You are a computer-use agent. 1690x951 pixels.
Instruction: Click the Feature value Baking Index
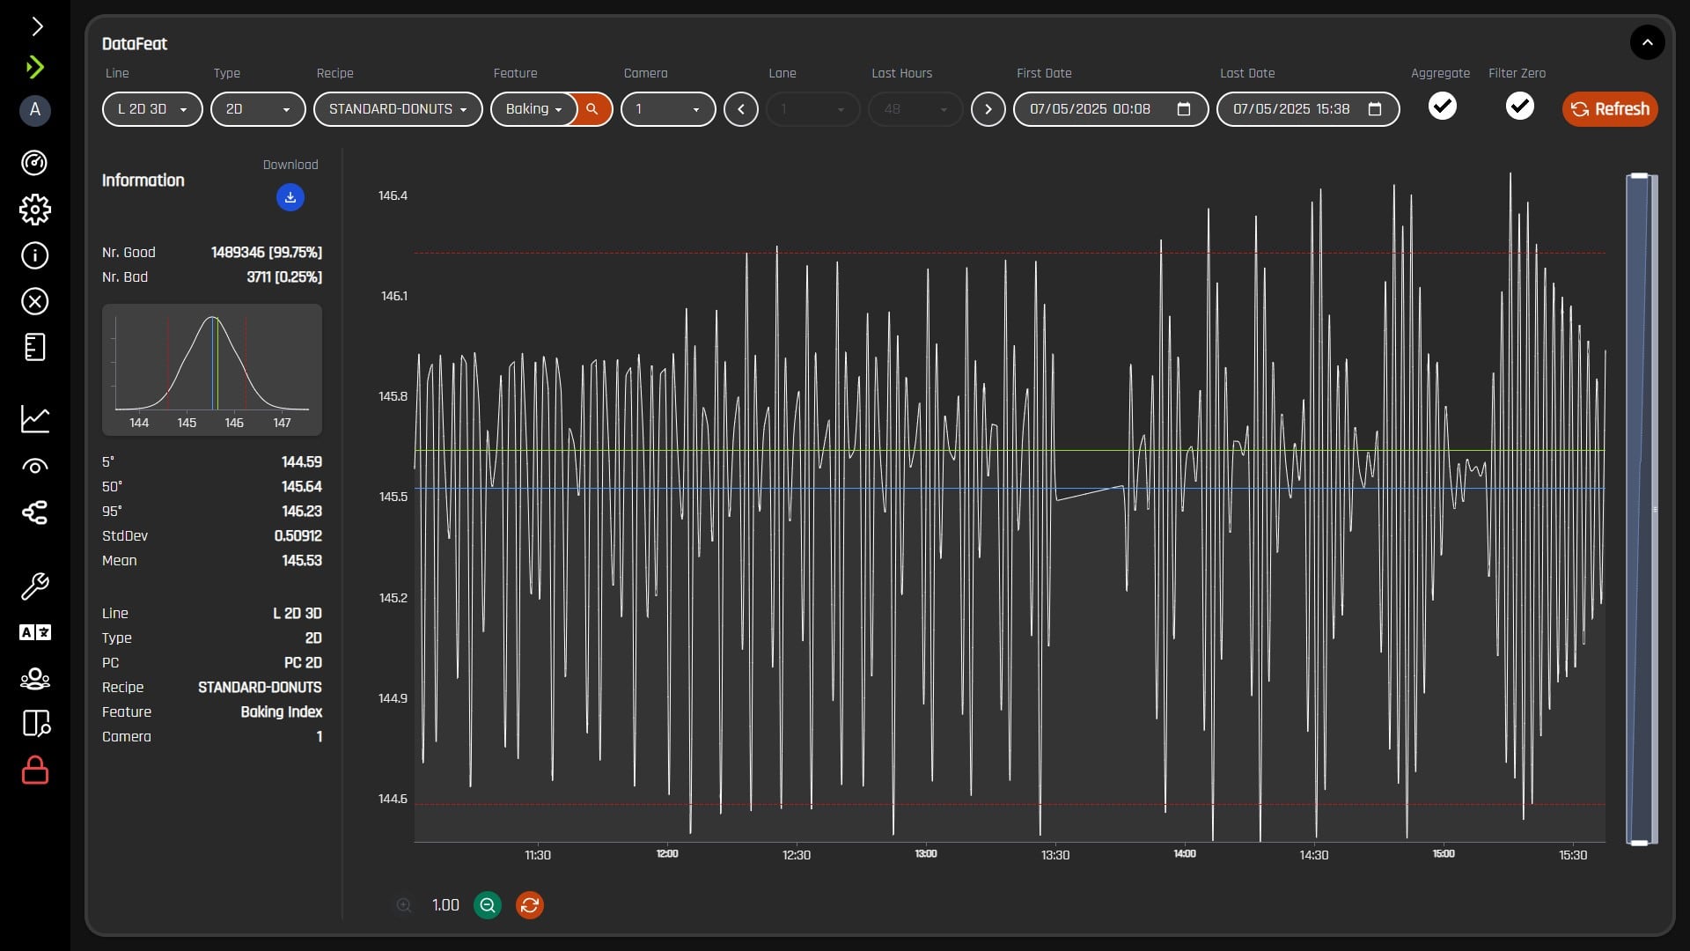tap(282, 712)
